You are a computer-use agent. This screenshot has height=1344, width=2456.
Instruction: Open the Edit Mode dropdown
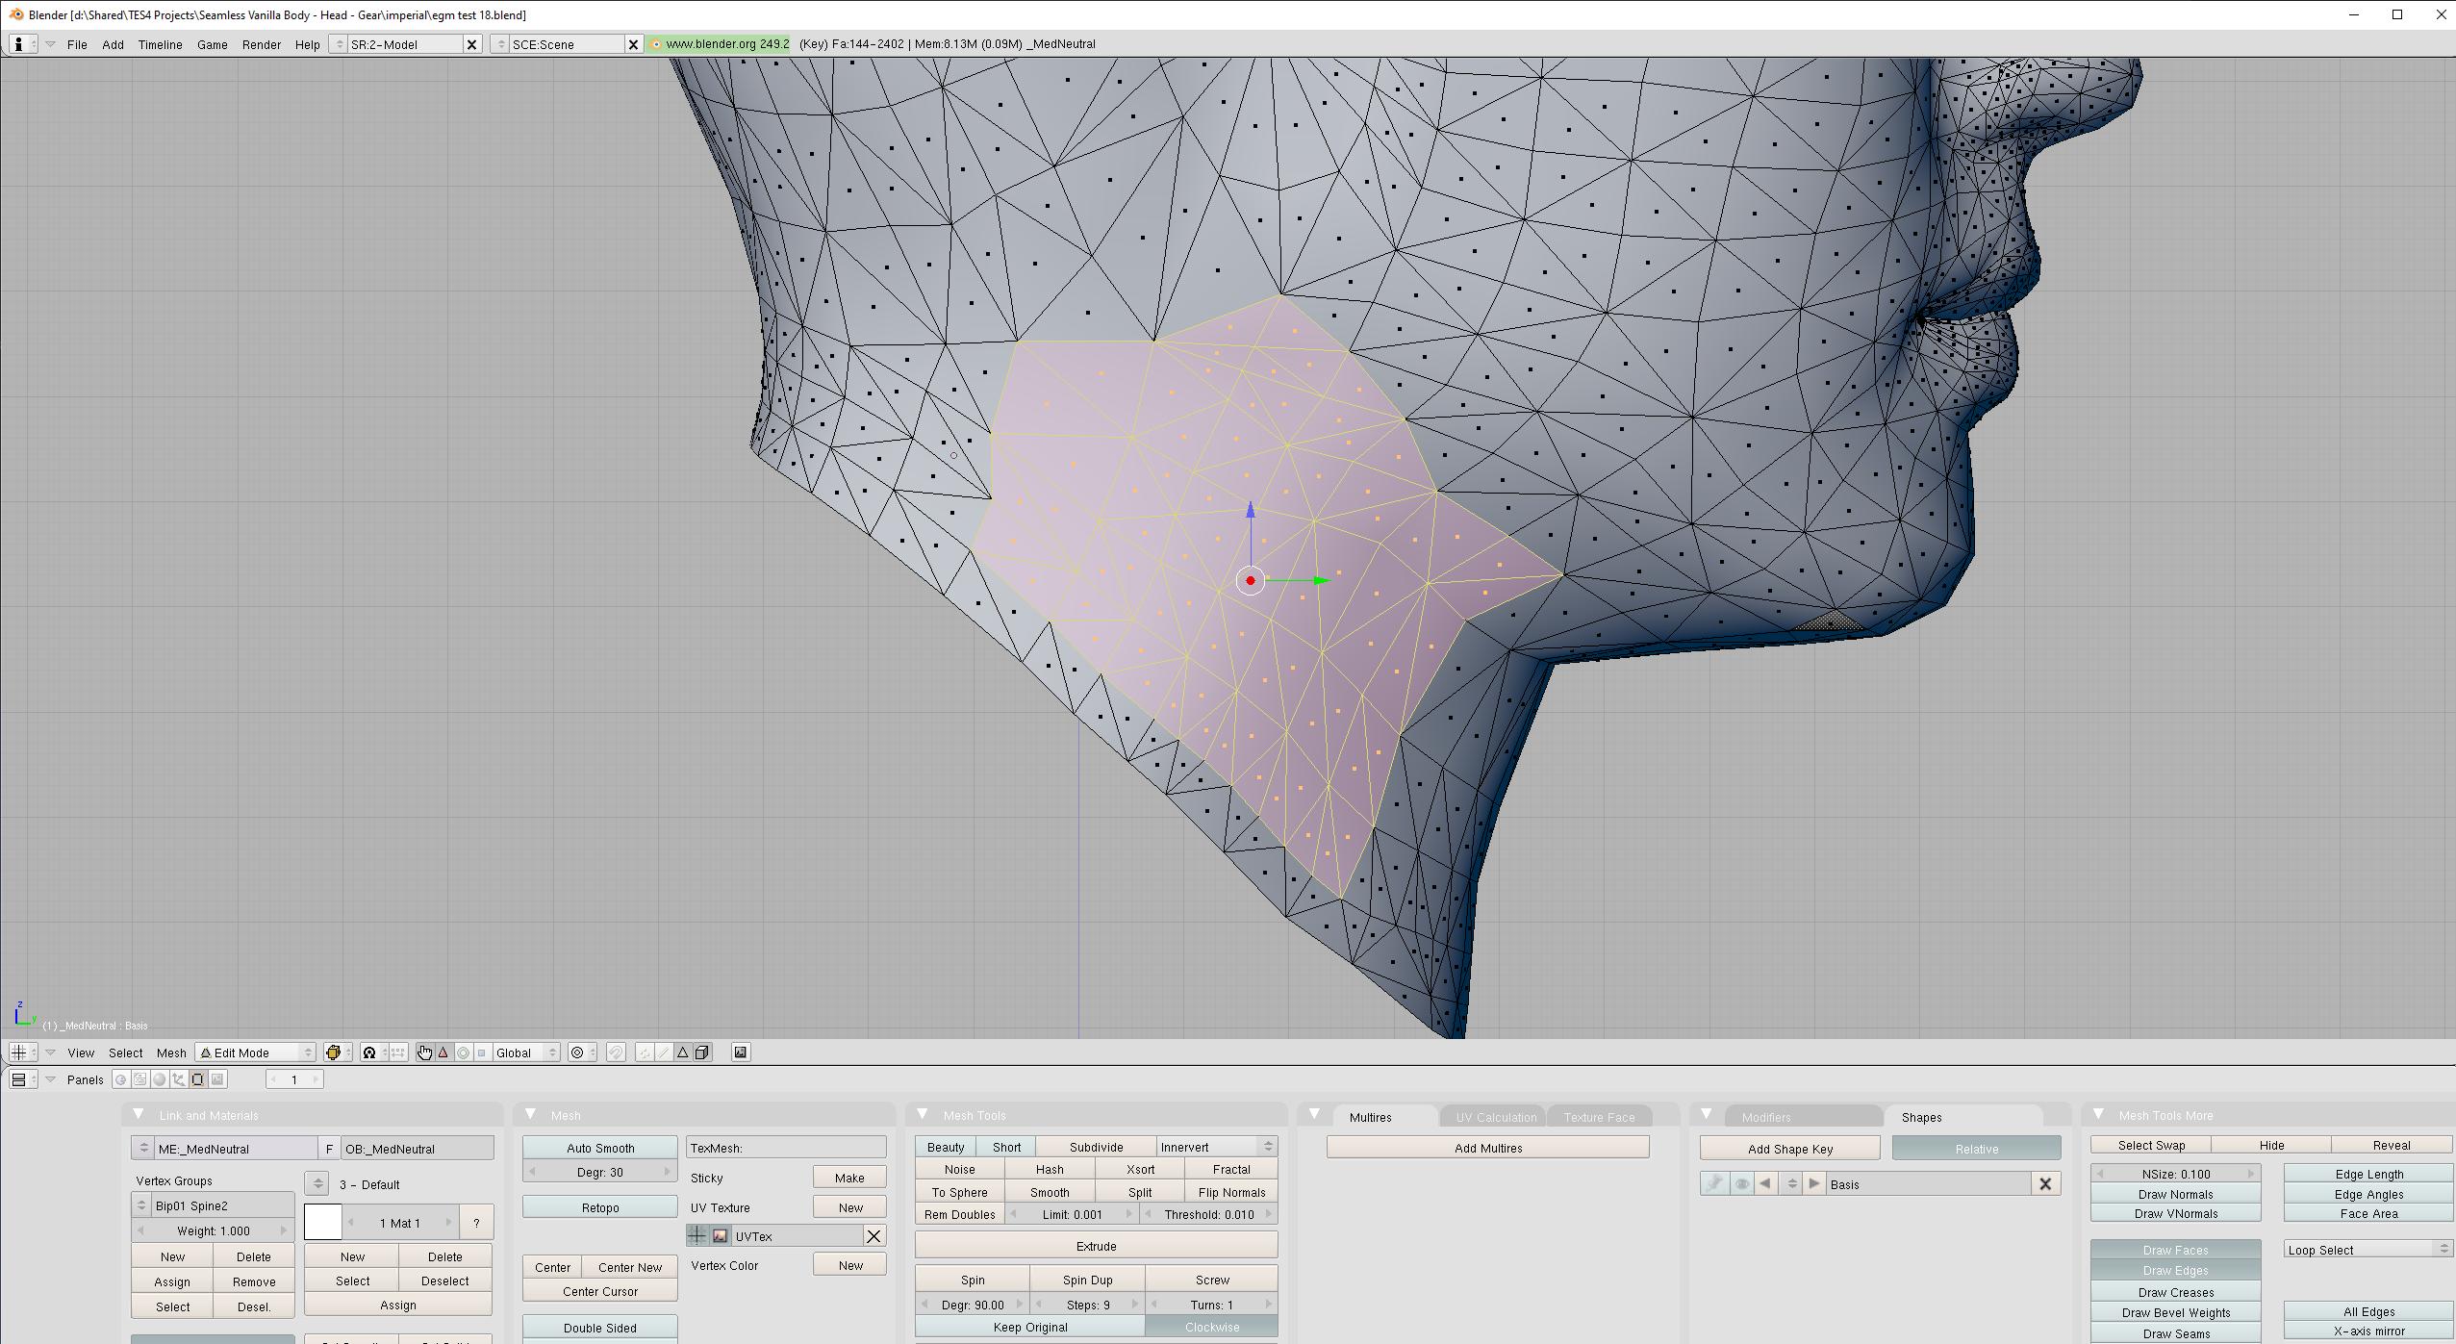255,1052
